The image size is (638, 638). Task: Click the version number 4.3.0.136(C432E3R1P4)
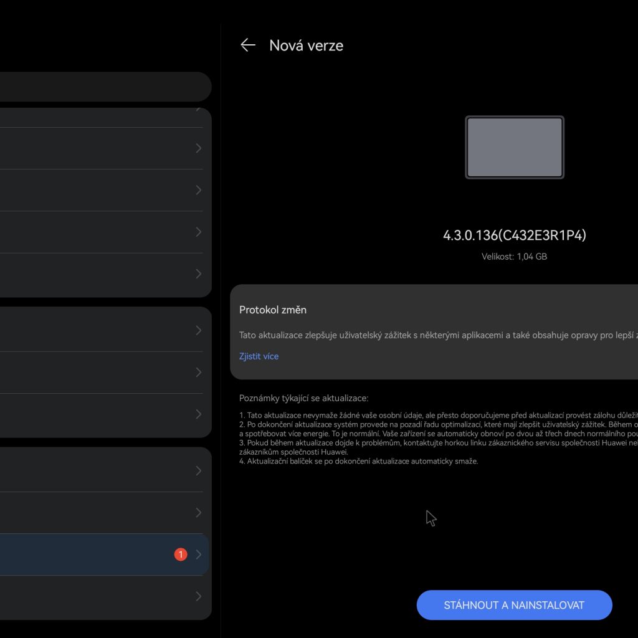tap(515, 236)
